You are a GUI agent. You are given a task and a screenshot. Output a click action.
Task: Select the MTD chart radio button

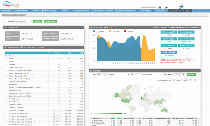pyautogui.click(x=182, y=80)
